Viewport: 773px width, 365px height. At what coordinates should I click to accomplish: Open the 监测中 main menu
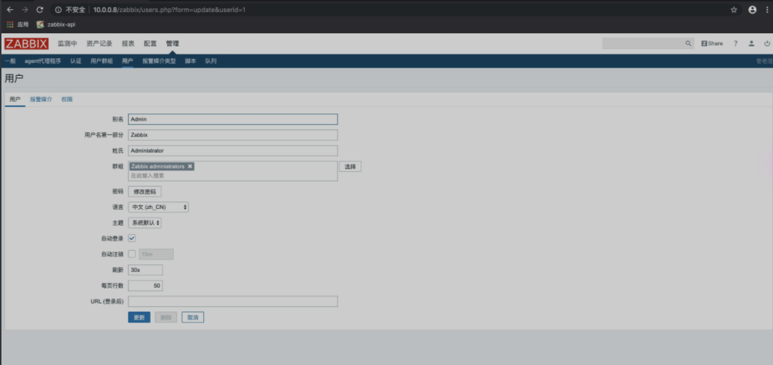click(67, 43)
